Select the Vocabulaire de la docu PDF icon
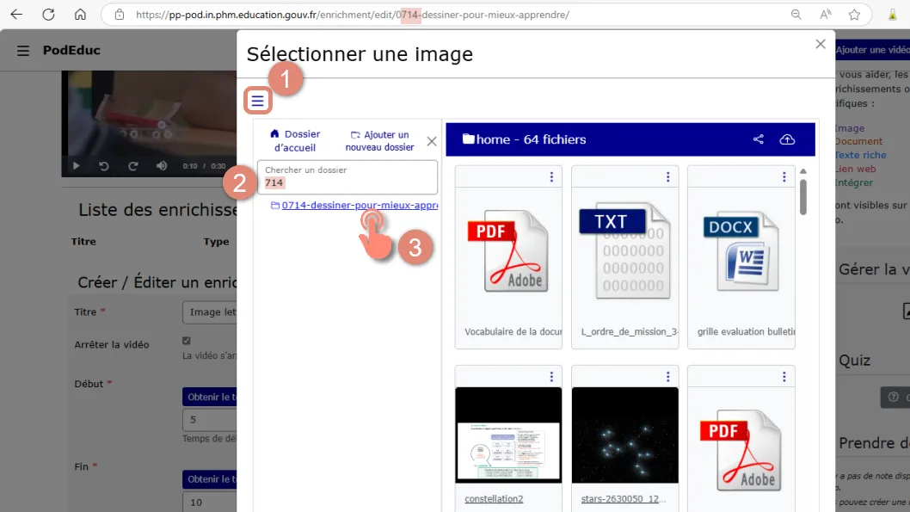910x512 pixels. click(508, 251)
